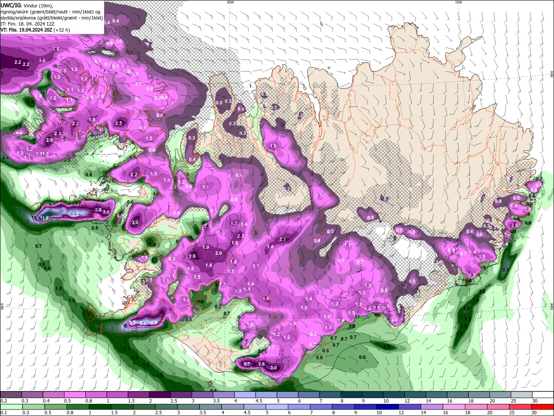Click the '20W' longitude label

click(x=230, y=2)
